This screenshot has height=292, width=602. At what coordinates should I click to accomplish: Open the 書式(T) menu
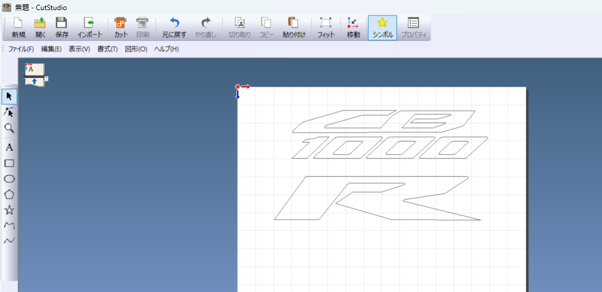click(x=108, y=49)
